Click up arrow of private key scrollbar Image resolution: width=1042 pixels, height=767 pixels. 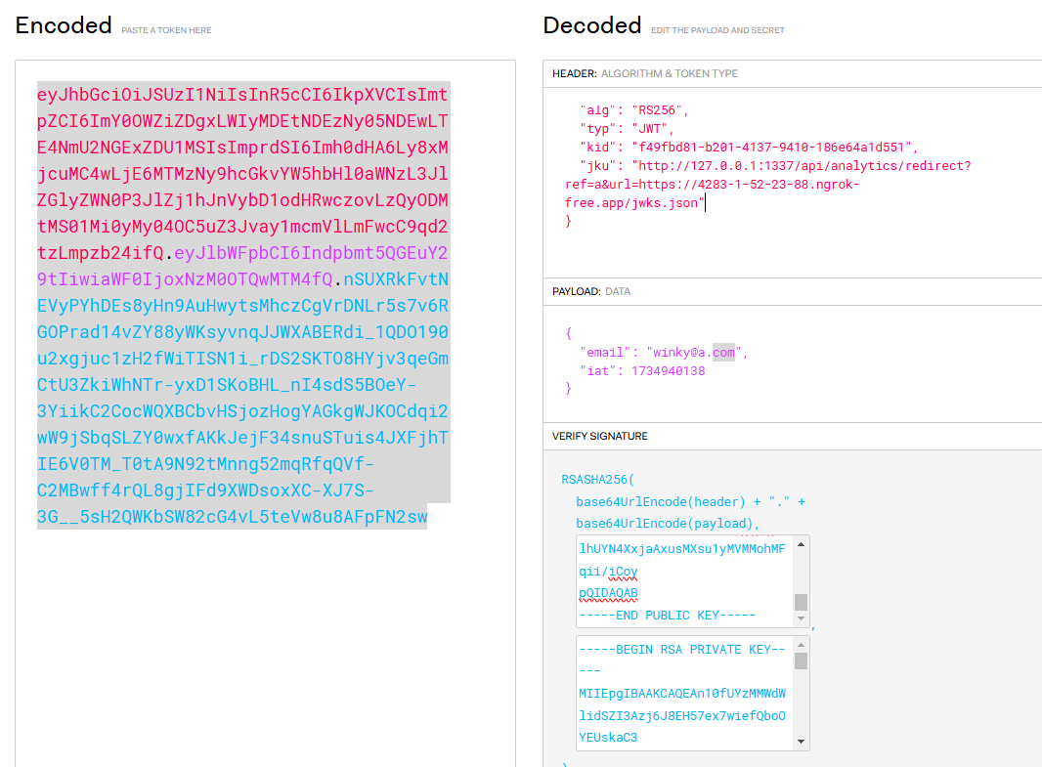point(802,645)
